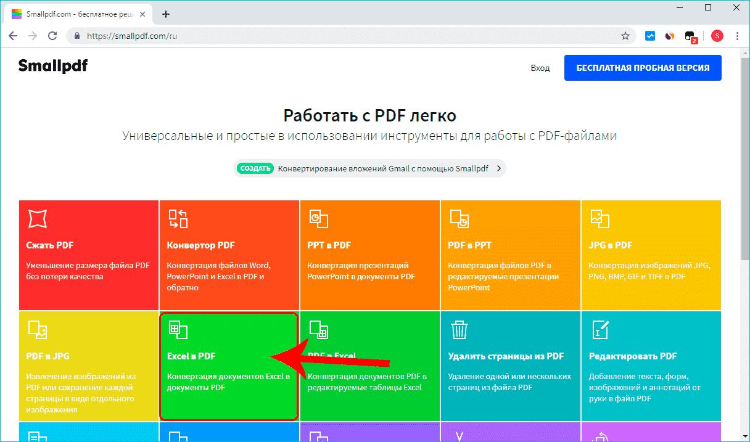Screen dimensions: 750x442
Task: Open the profile avatar S menu
Action: coord(717,36)
